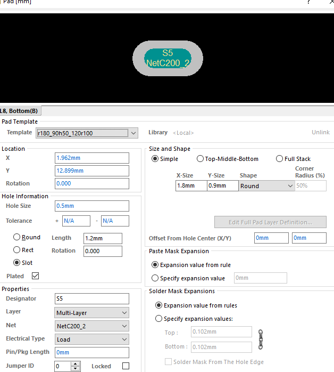Viewport: 334px width, 372px height.
Task: Click the Y location field
Action: 92,171
